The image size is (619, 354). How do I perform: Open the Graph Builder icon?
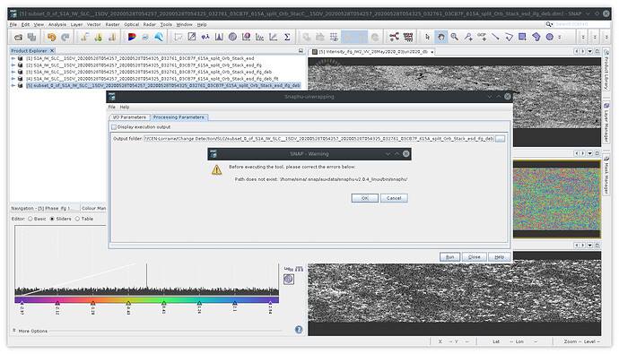point(394,37)
